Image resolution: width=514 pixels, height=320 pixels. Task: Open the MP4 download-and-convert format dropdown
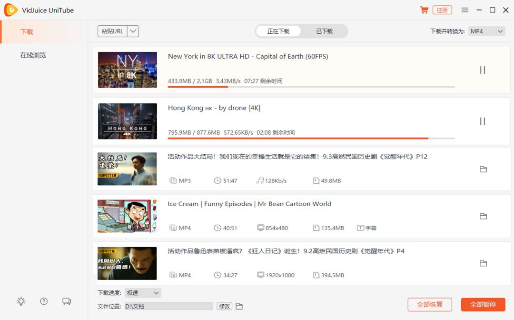click(487, 31)
